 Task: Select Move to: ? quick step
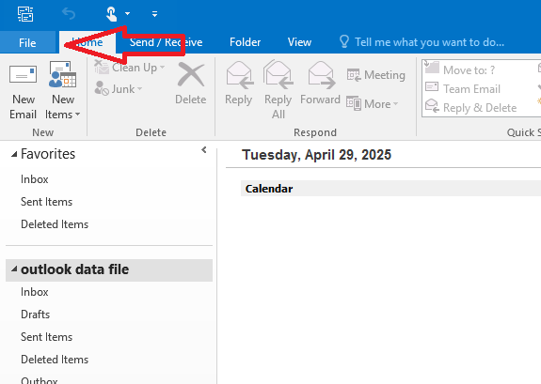[460, 69]
